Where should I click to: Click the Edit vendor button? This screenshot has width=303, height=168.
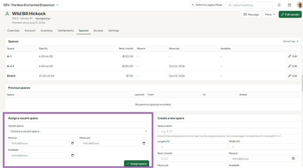click(x=290, y=14)
